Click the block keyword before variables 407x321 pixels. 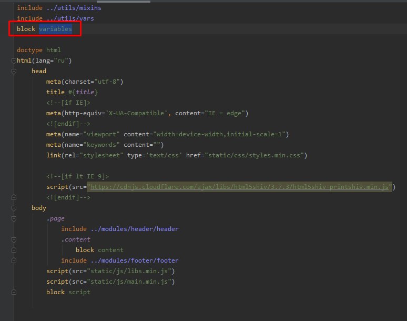click(x=26, y=29)
